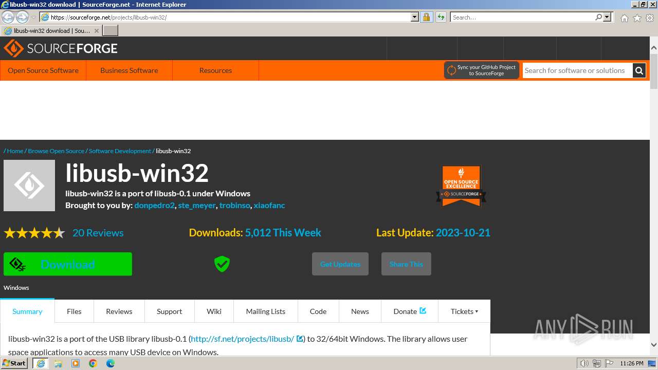Image resolution: width=658 pixels, height=370 pixels.
Task: Launch Edge from the taskbar
Action: pyautogui.click(x=111, y=363)
